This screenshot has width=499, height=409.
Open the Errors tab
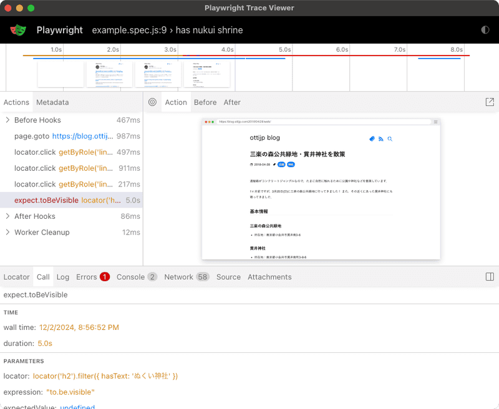(x=92, y=277)
